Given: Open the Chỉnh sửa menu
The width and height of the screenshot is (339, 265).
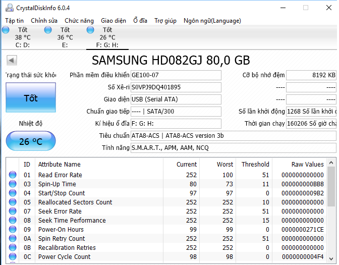Looking at the screenshot, I should coord(44,21).
